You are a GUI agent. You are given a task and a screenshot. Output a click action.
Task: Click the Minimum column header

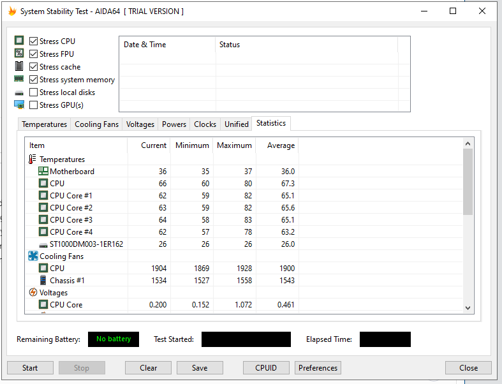(x=192, y=145)
